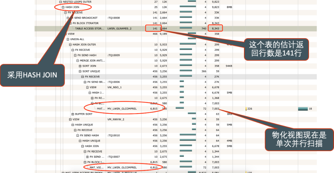
Task: Click MV_LWSN_GLCOMPREL in the MAT... row
Action: (x=122, y=109)
